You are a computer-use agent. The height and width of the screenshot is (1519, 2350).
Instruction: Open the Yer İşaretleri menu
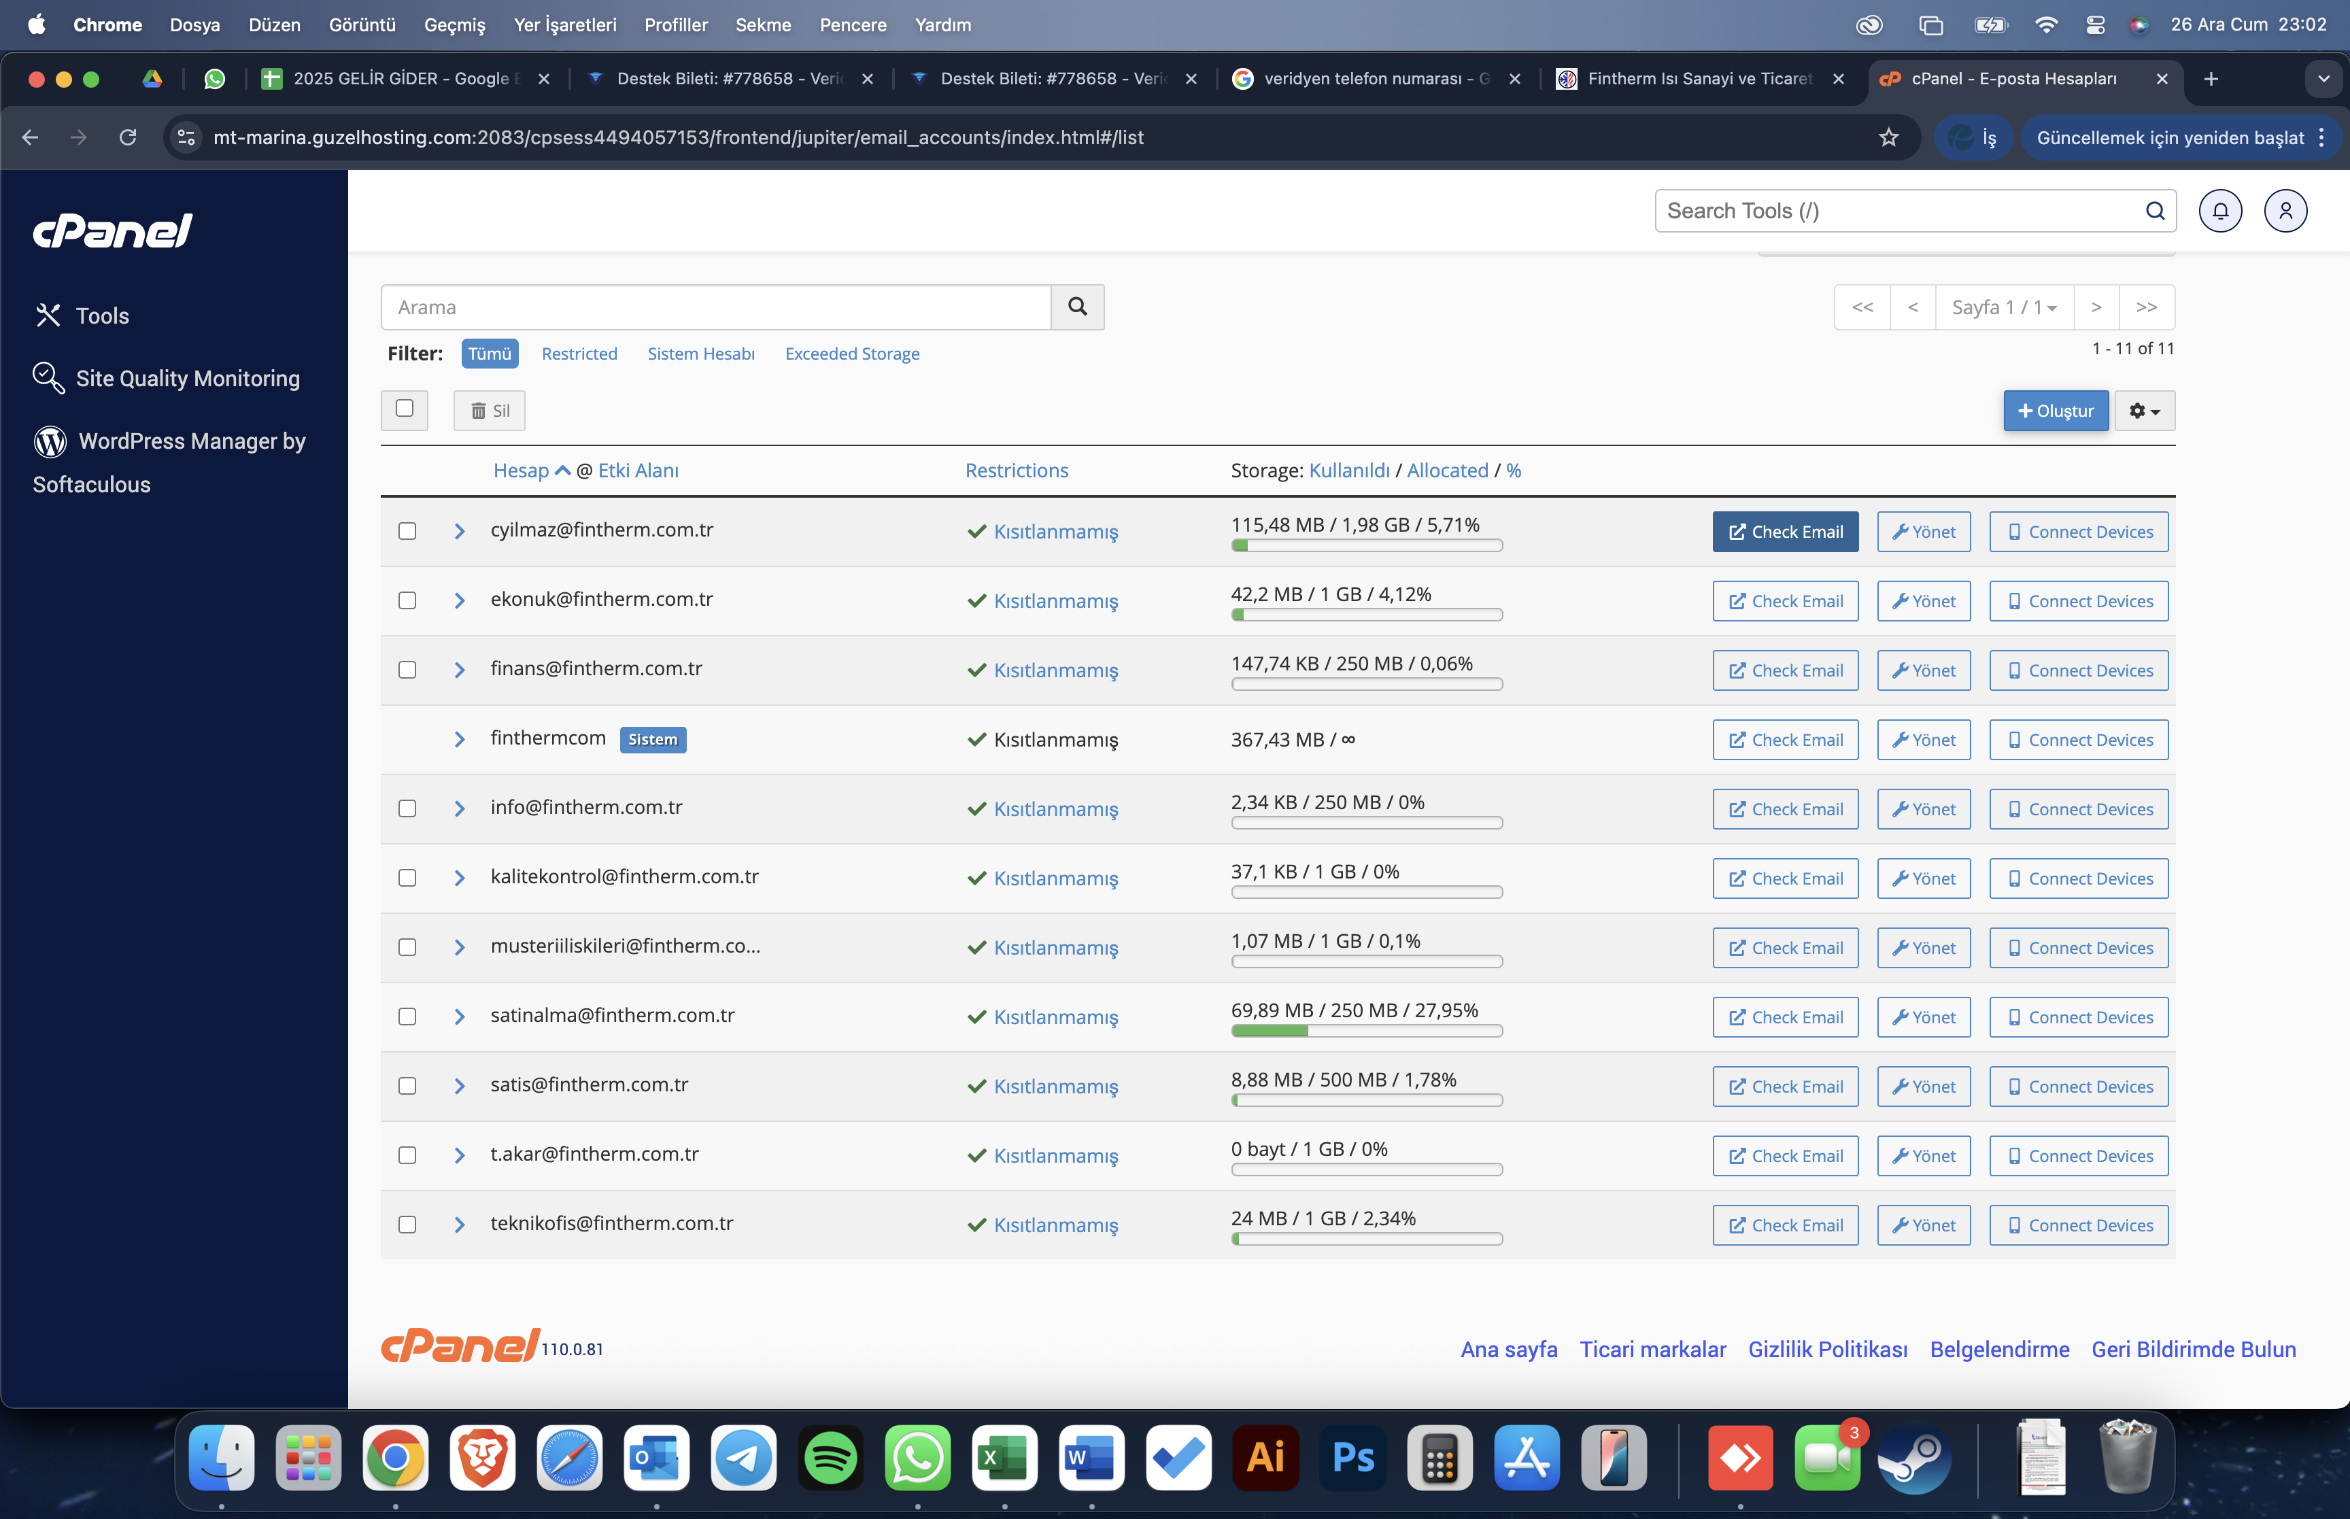565,24
